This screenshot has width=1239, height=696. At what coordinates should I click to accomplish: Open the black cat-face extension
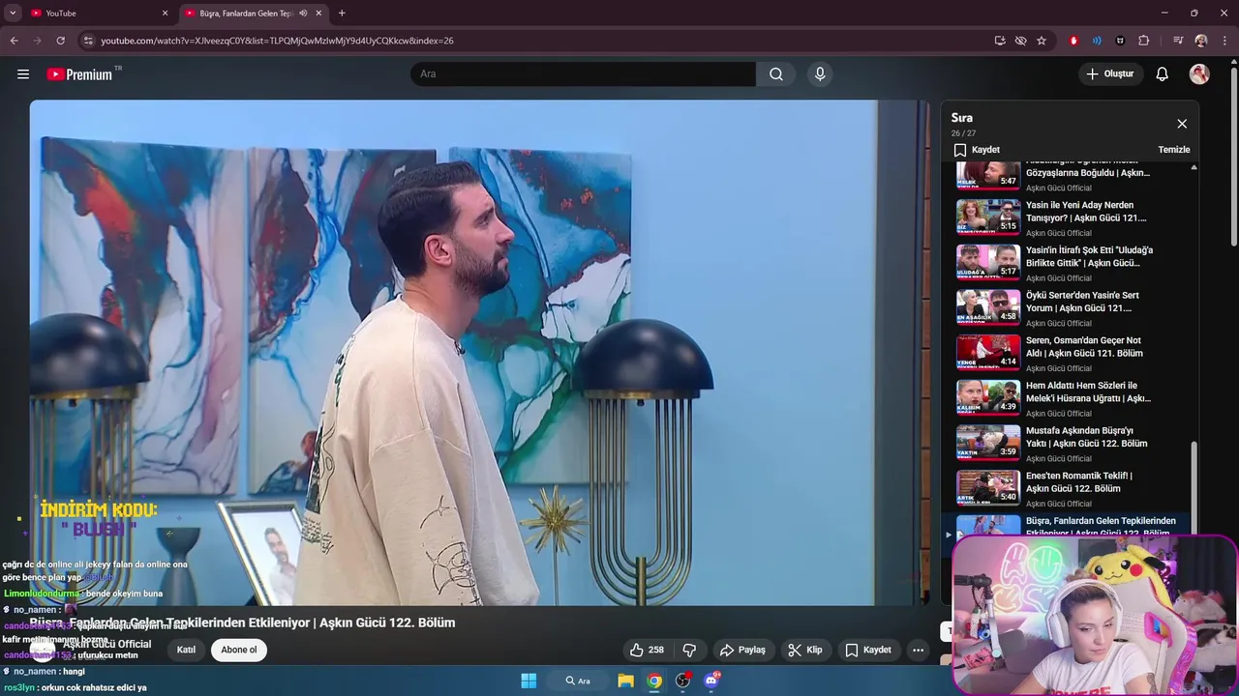1120,41
